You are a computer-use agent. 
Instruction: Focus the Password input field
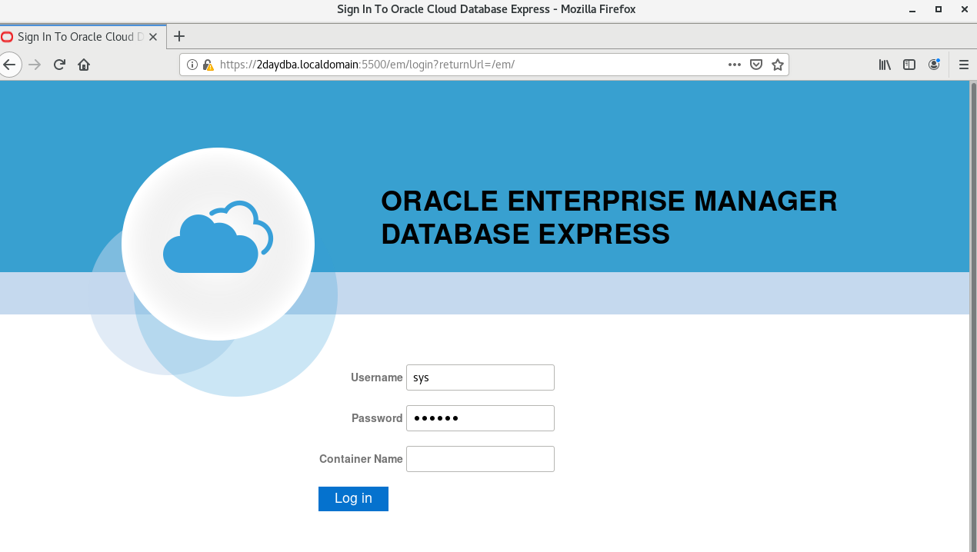480,418
